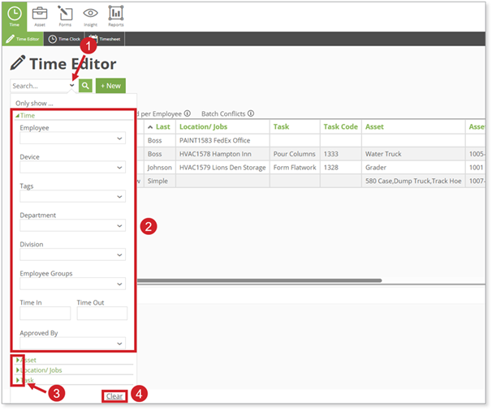Open the Insight module icon
Viewport: 492px width, 410px height.
point(90,15)
